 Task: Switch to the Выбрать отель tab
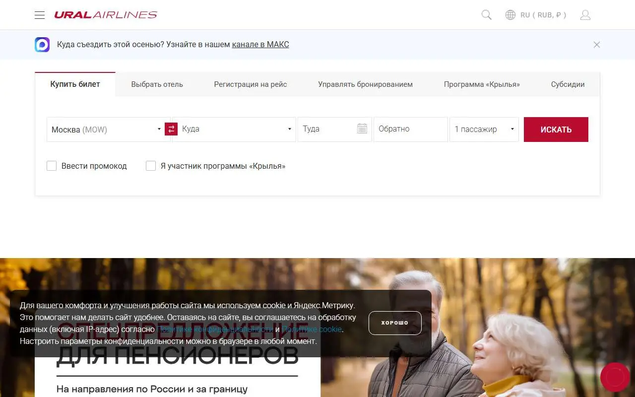tap(157, 84)
